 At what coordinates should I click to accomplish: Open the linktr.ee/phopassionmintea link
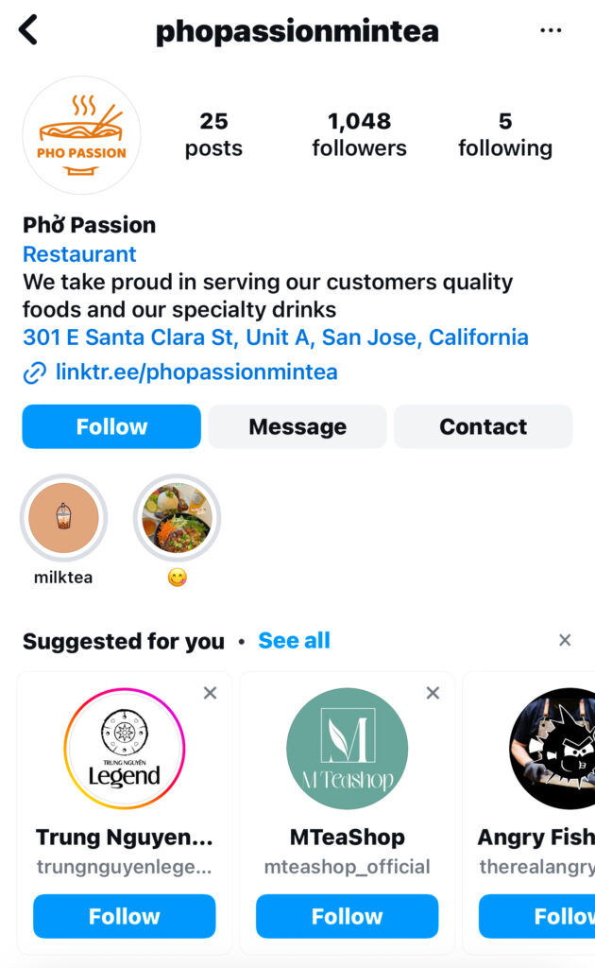pyautogui.click(x=195, y=372)
